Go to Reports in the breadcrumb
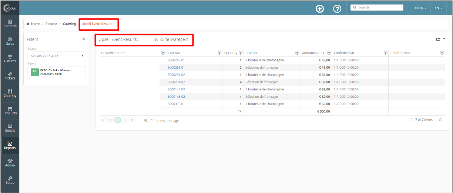This screenshot has width=453, height=193. 51,24
